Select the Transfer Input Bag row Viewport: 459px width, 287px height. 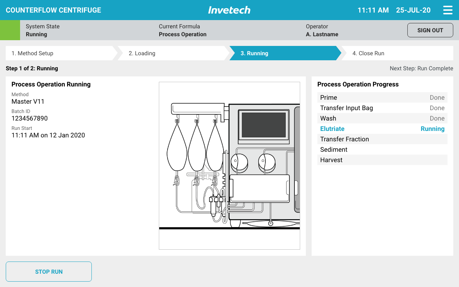click(382, 108)
